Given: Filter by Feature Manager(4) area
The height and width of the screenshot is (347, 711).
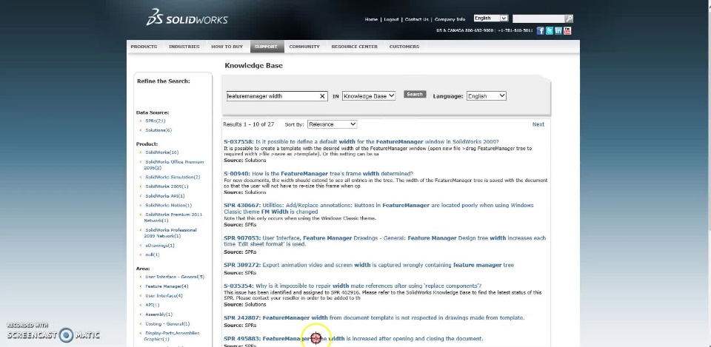Looking at the screenshot, I should pos(167,286).
